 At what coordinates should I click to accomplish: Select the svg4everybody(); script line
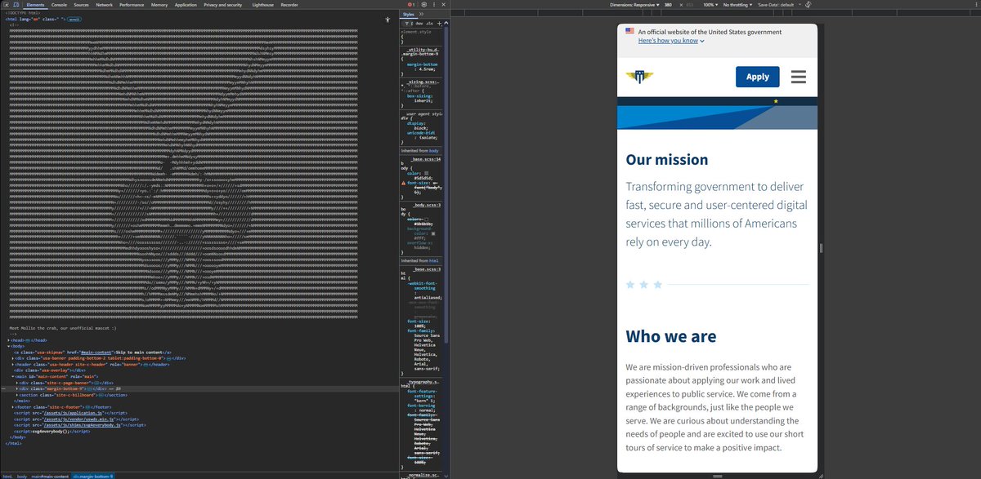tap(52, 431)
